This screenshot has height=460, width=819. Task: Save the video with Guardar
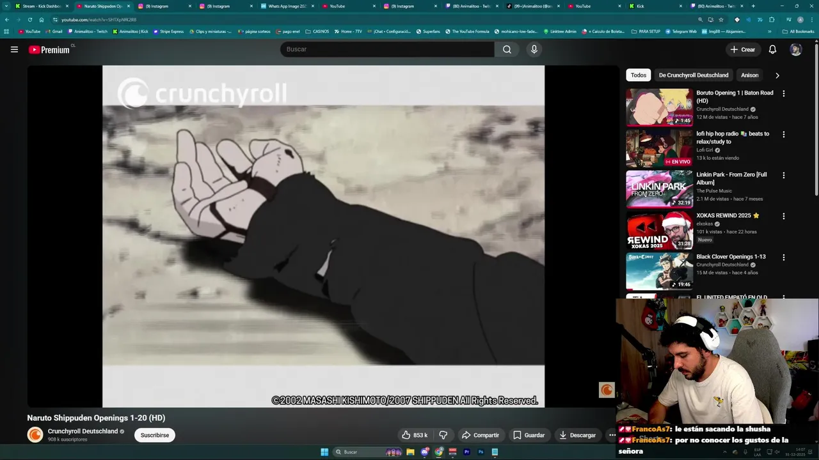529,435
